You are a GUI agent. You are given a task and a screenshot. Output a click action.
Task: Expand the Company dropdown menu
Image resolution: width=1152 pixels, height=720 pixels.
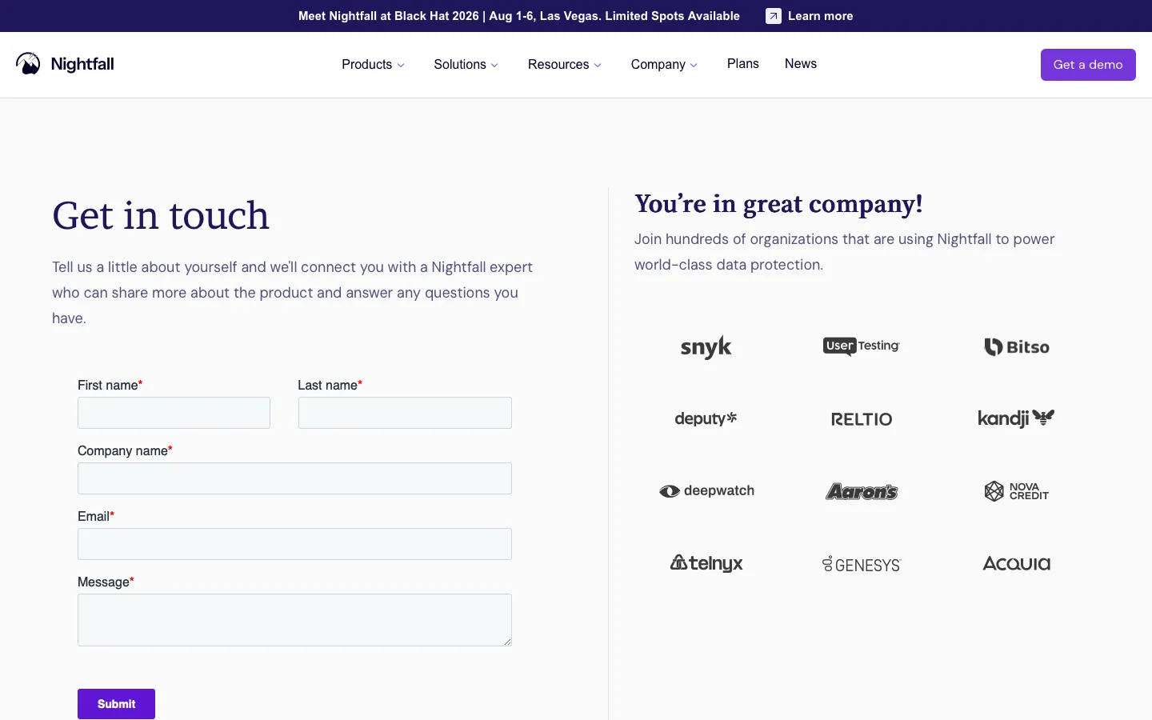point(665,65)
